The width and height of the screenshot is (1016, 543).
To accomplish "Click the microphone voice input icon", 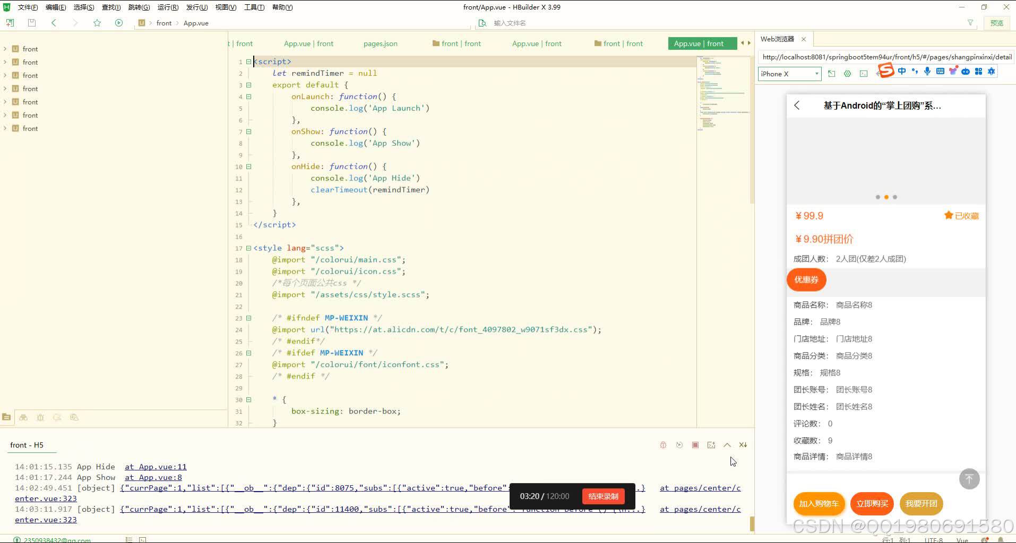I will pos(927,71).
